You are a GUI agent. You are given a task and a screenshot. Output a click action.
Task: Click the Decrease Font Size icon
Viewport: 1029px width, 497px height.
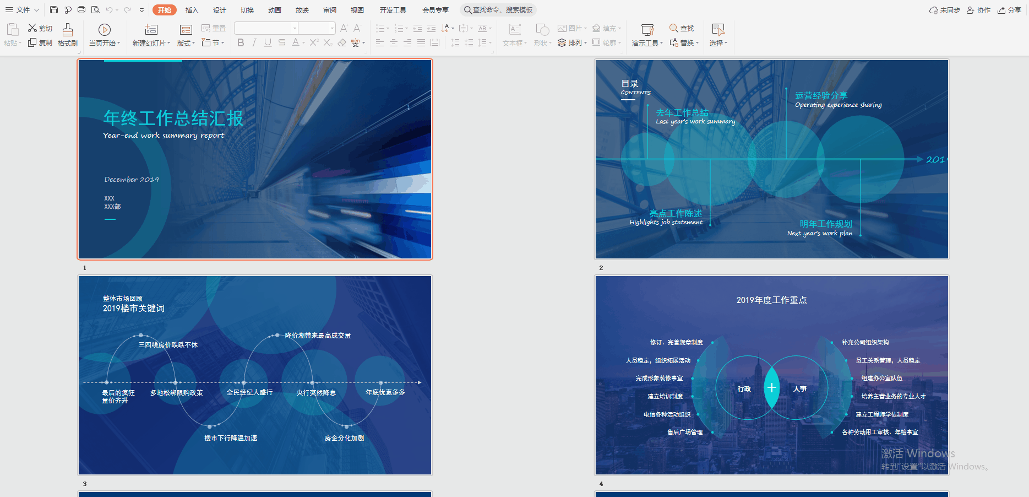(x=357, y=28)
